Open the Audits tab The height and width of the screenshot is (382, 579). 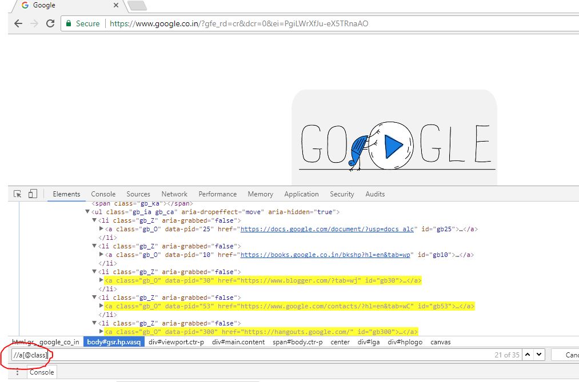click(x=375, y=194)
